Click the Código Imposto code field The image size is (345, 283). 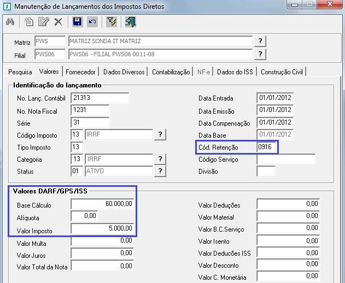pos(77,134)
